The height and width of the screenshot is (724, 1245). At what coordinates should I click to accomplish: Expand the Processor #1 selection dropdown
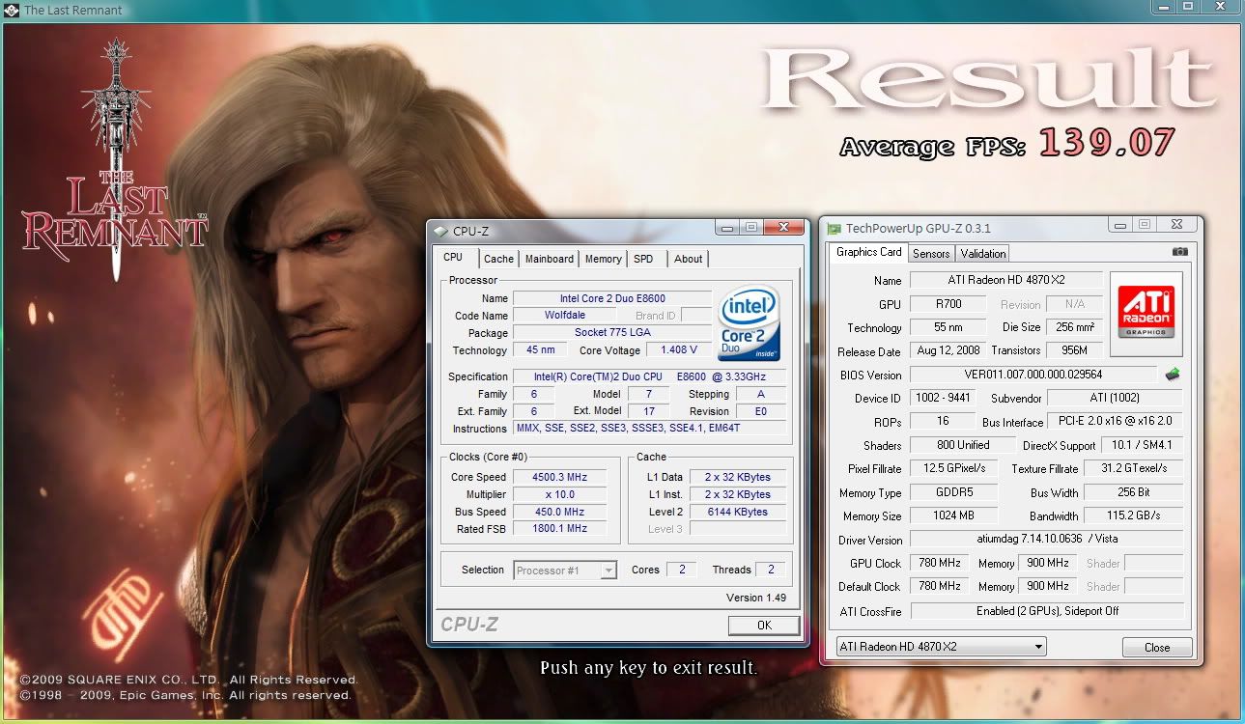click(608, 571)
